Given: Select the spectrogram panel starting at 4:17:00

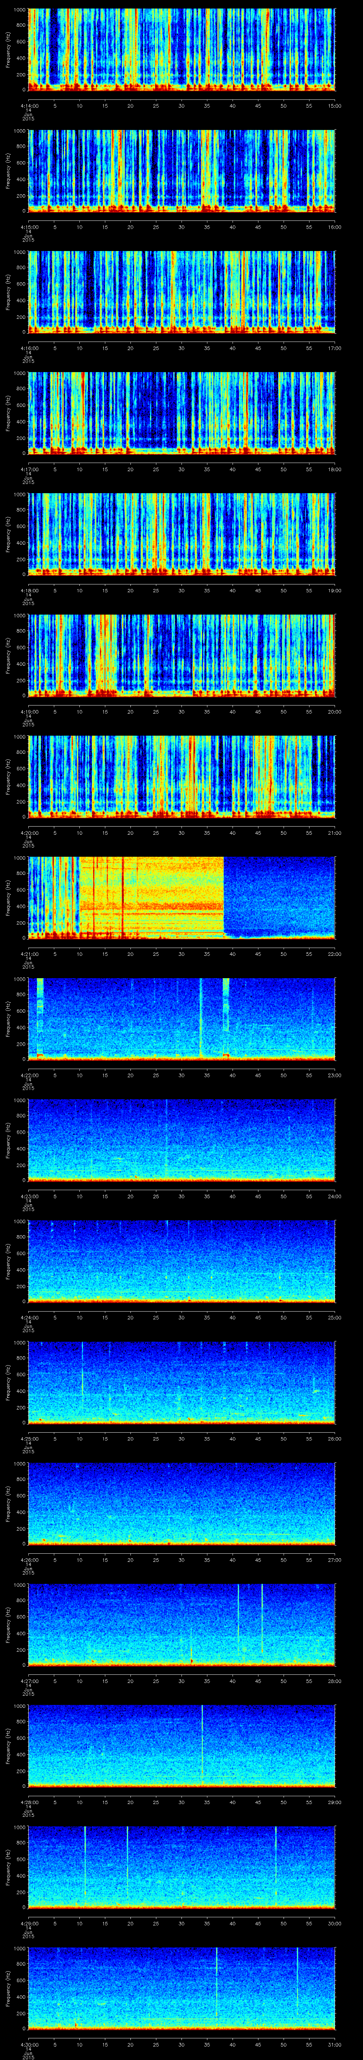Looking at the screenshot, I should click(182, 413).
